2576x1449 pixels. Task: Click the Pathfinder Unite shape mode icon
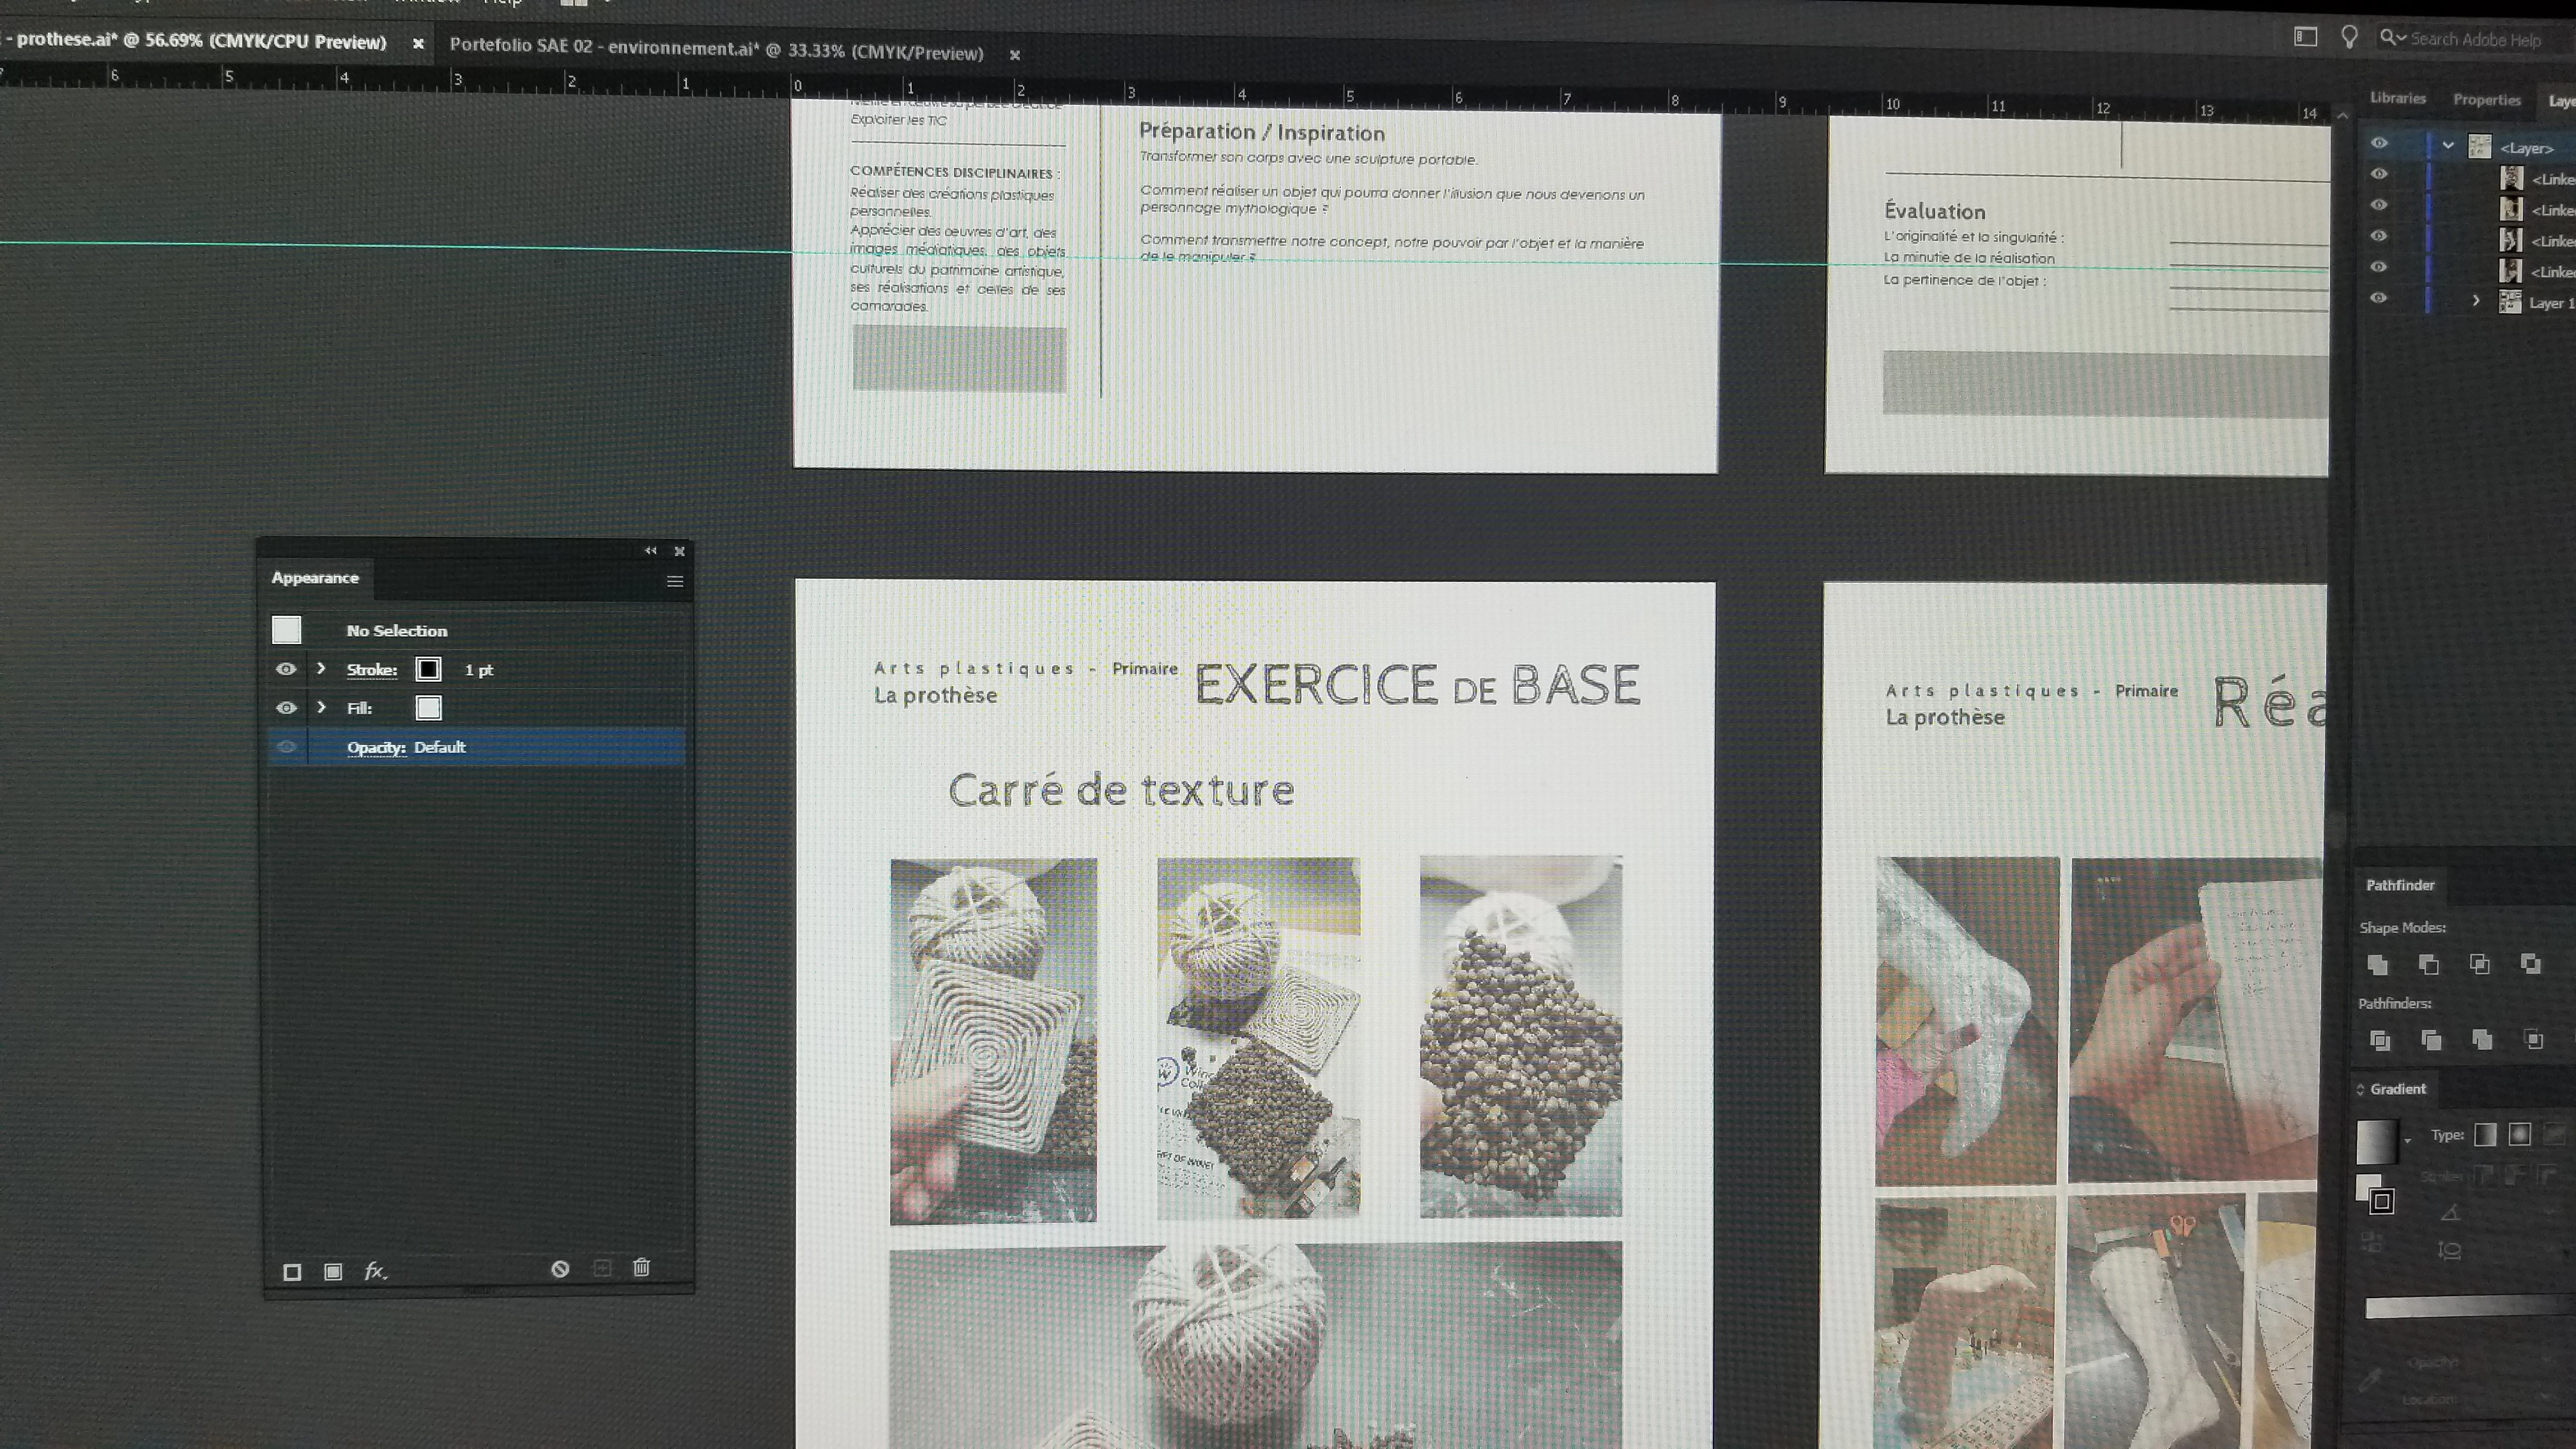(2379, 964)
